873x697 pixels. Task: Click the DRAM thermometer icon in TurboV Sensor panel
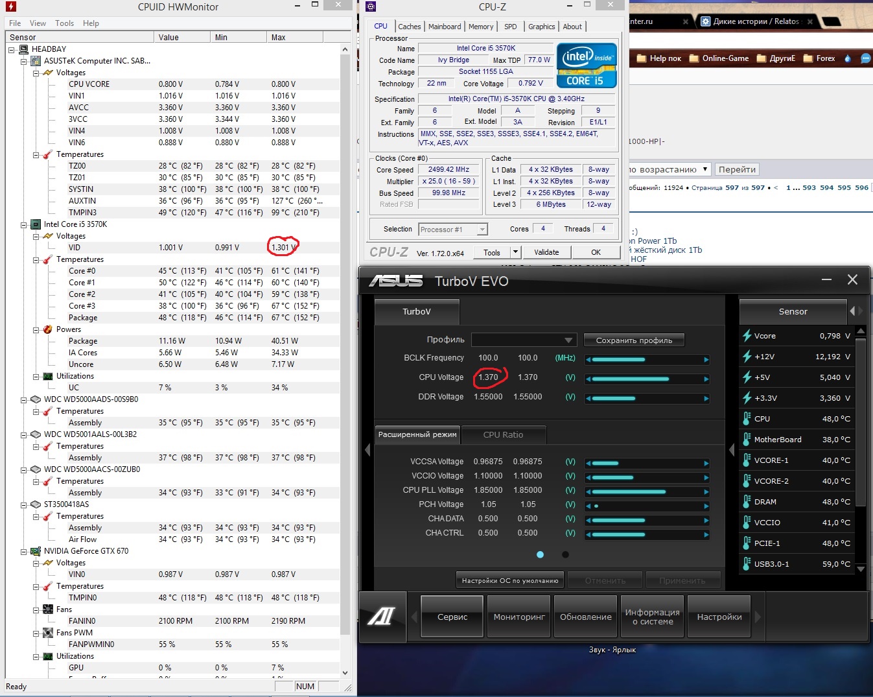[x=747, y=502]
